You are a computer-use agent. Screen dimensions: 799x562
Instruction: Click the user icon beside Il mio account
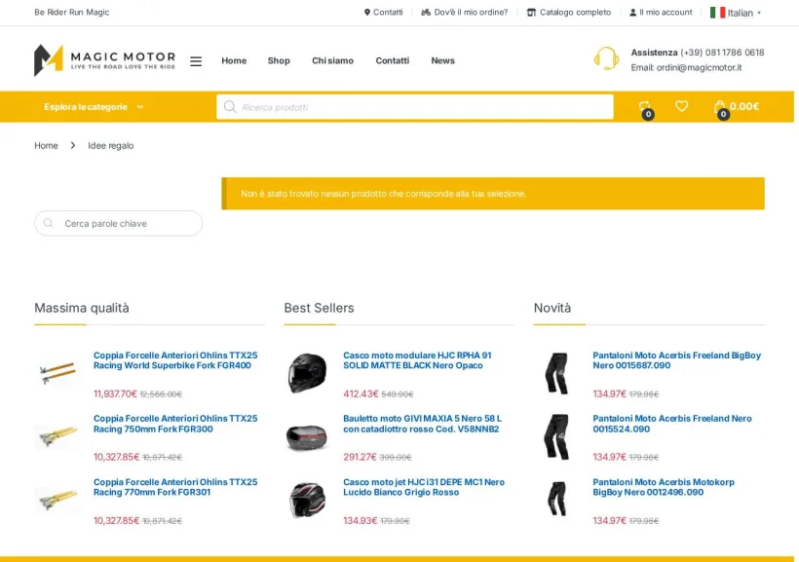point(633,13)
